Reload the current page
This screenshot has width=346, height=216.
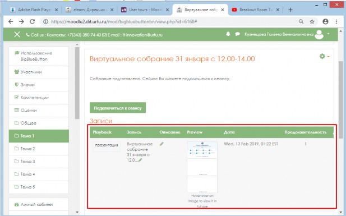click(32, 21)
